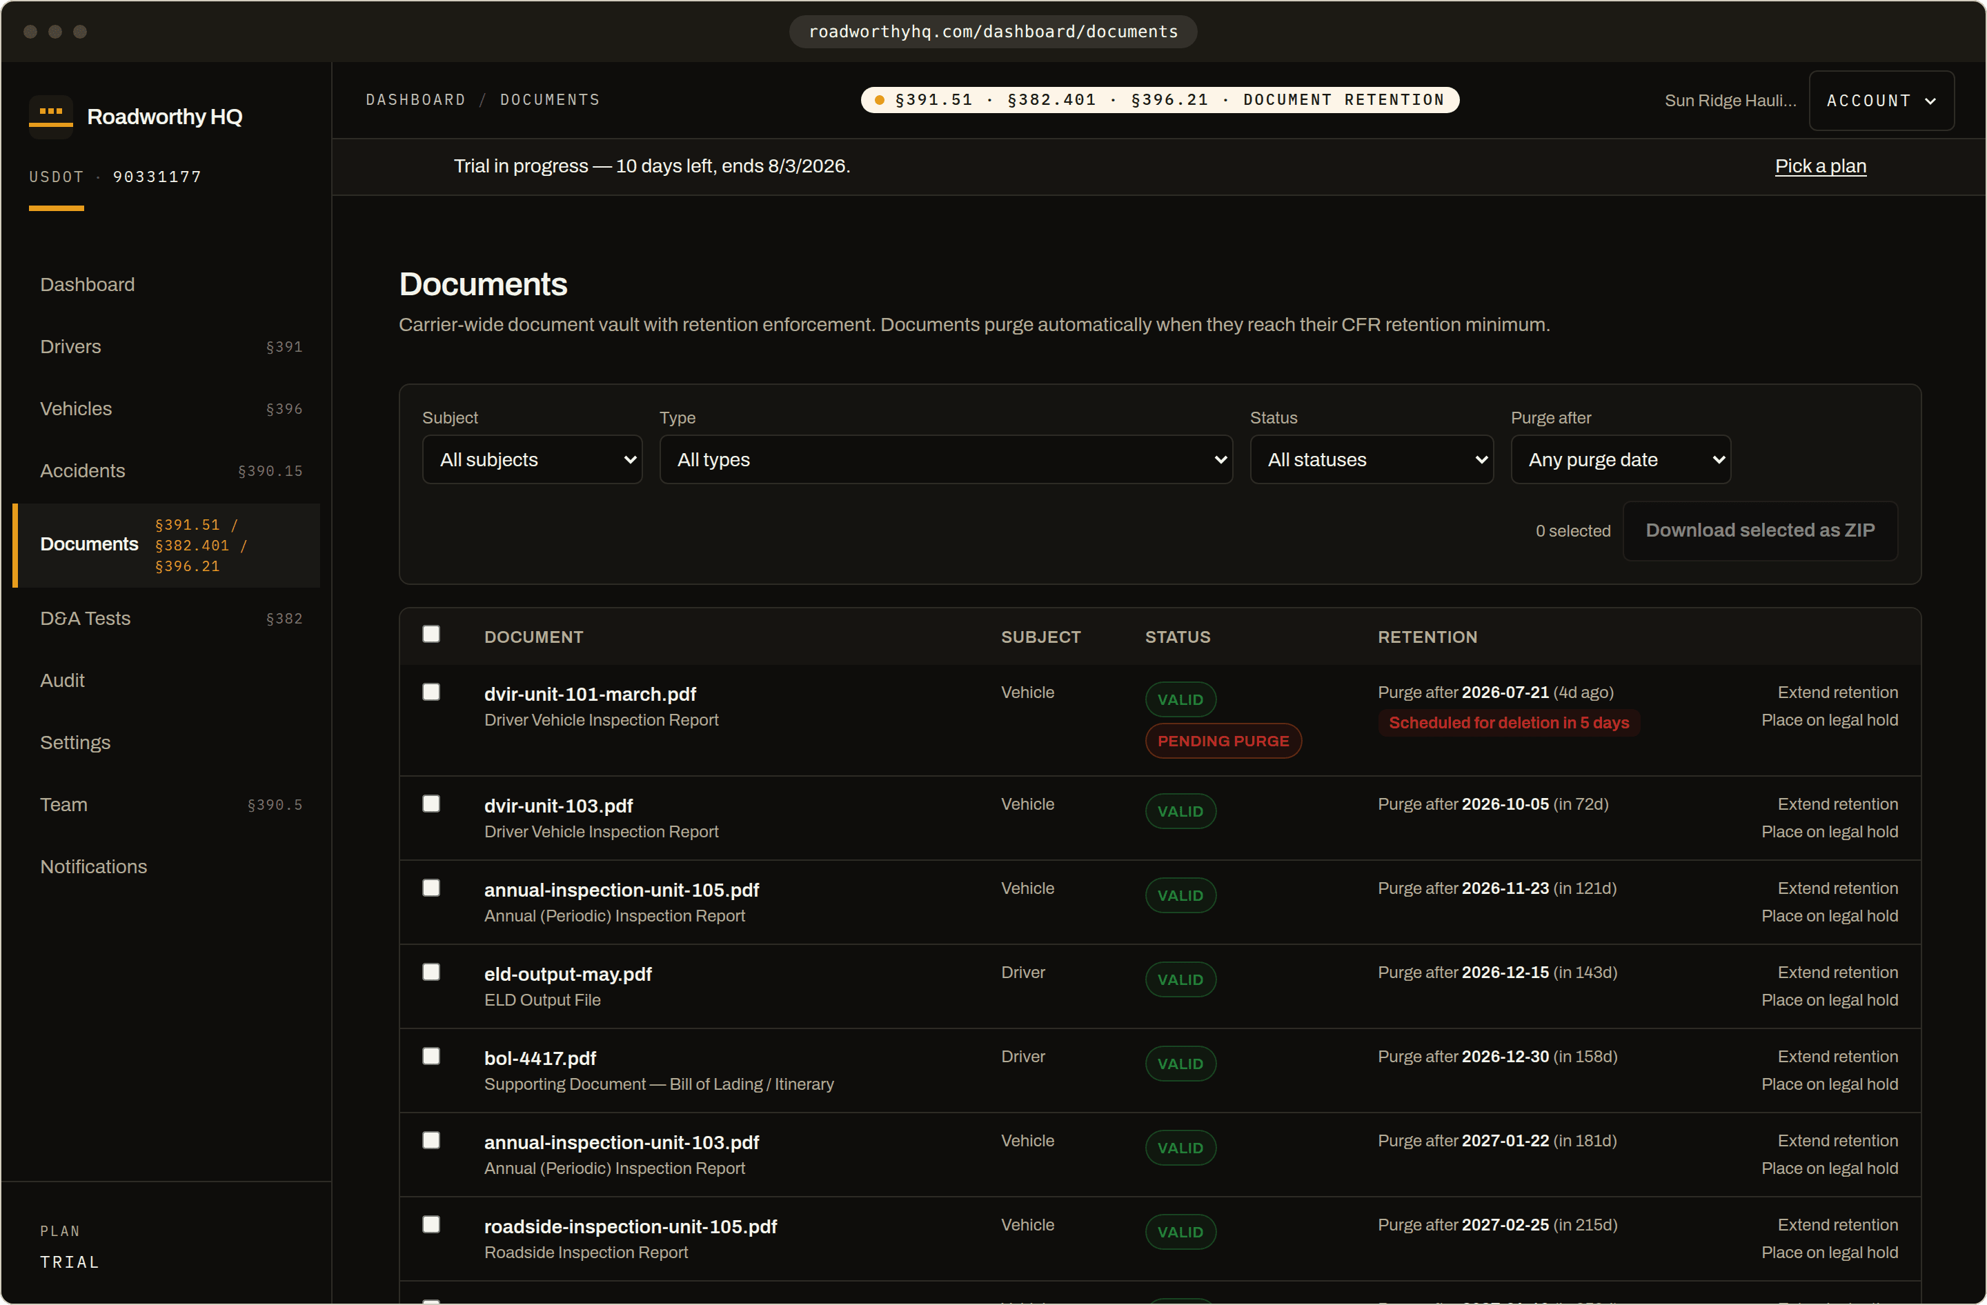Click Sun Ridge Hauli... carrier name
The width and height of the screenshot is (1987, 1305).
[x=1730, y=101]
